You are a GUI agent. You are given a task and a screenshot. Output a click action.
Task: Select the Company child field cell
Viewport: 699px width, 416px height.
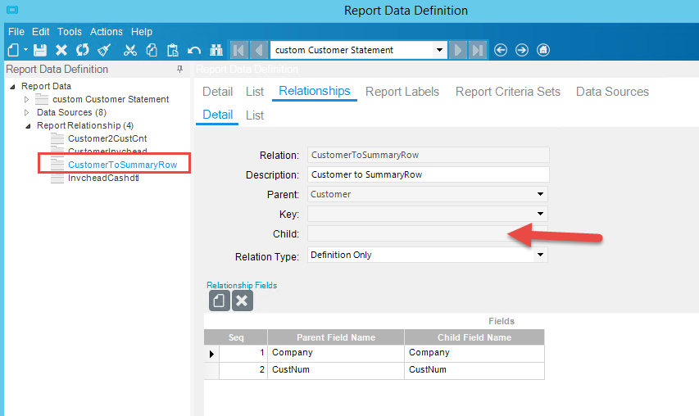[474, 353]
